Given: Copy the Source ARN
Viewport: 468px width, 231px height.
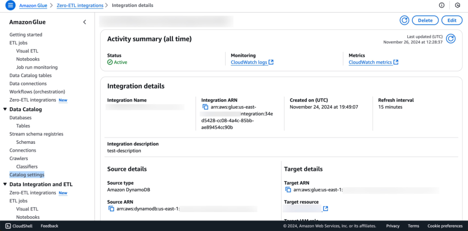Looking at the screenshot, I should point(111,209).
